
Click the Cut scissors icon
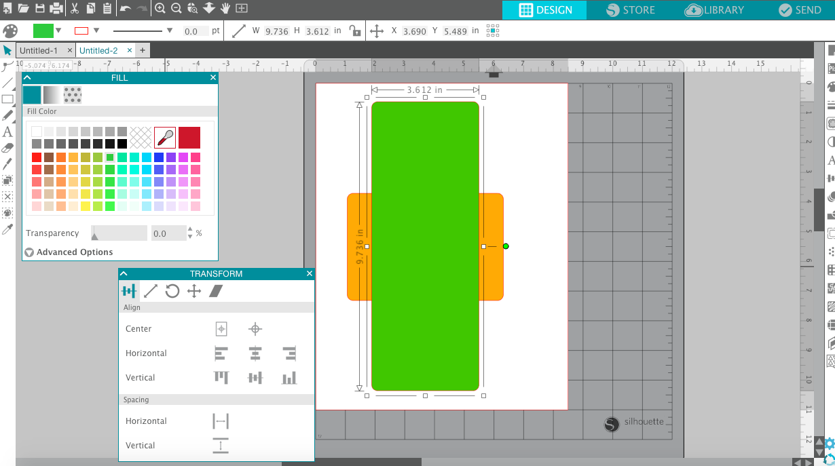pyautogui.click(x=74, y=9)
